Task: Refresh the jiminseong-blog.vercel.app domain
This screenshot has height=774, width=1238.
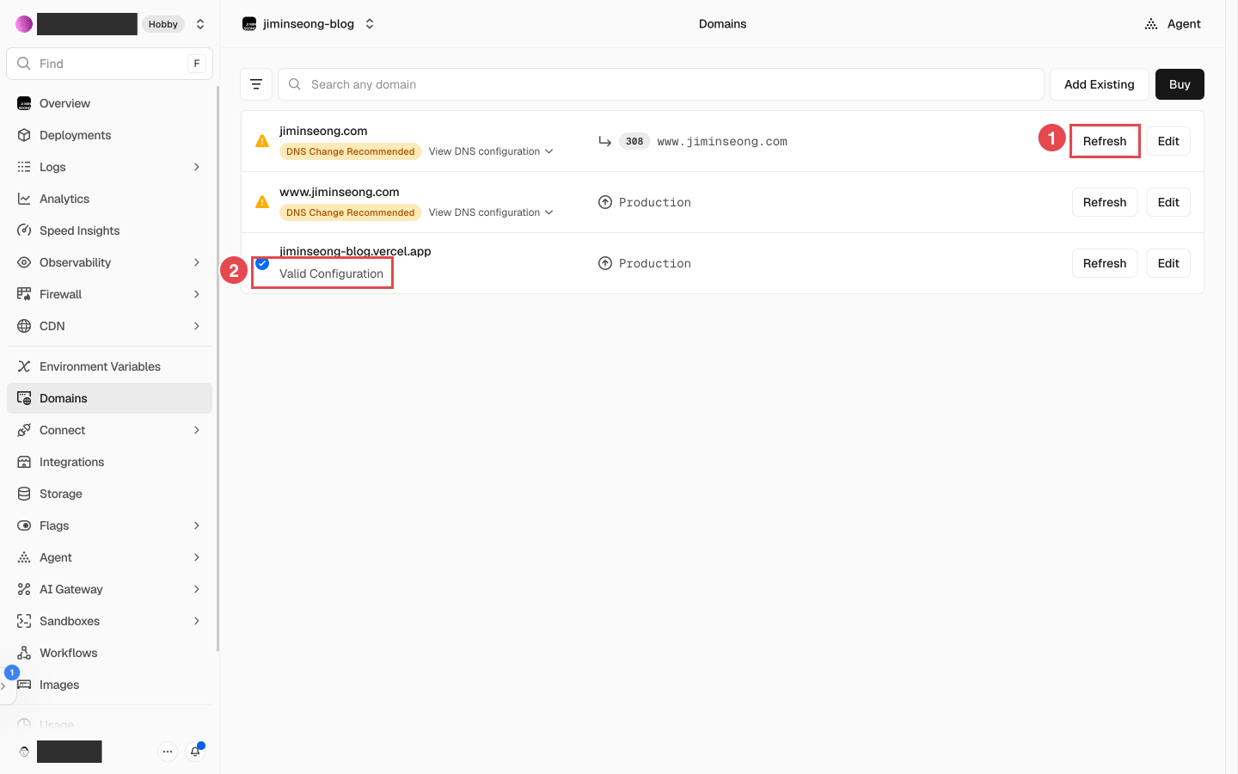Action: 1105,263
